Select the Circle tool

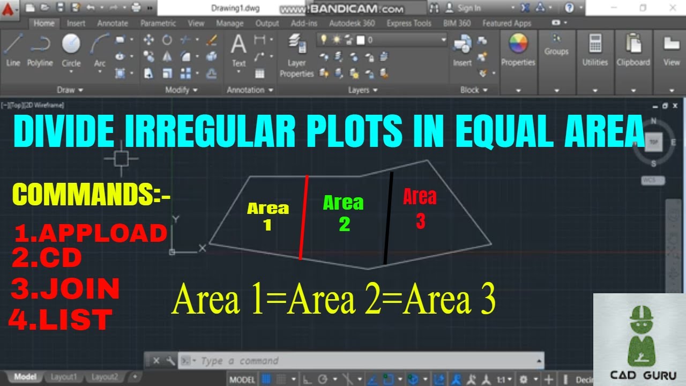71,50
